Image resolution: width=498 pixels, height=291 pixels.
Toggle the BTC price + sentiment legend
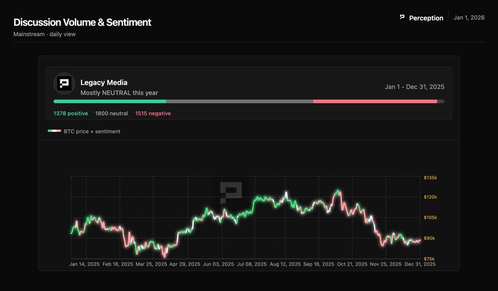[x=92, y=131]
